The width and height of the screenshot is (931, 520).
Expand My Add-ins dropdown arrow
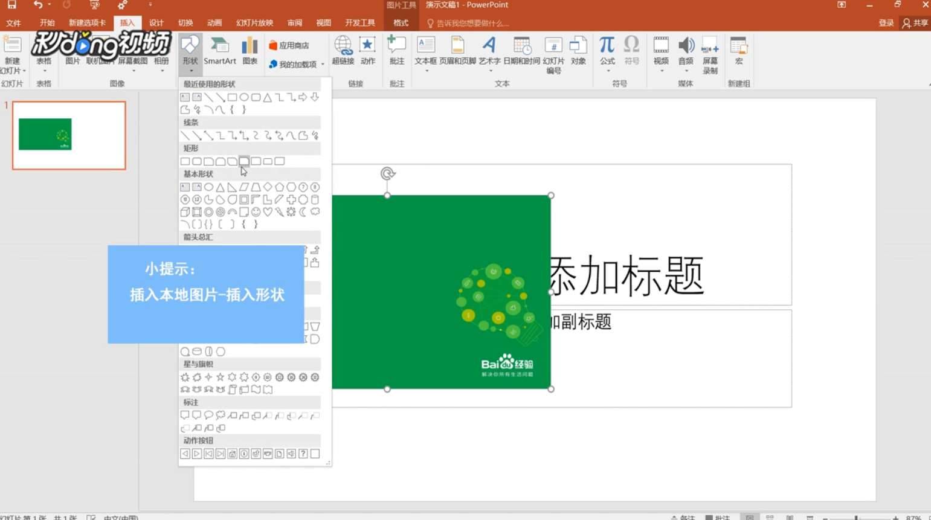point(323,64)
